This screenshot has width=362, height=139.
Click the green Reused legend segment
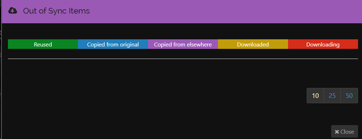coord(43,44)
